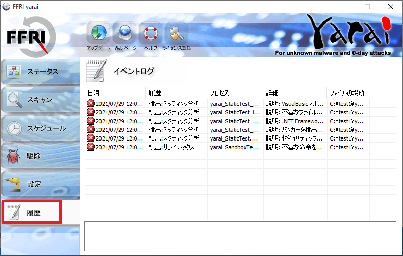Open the Web ページ icon

[x=125, y=33]
